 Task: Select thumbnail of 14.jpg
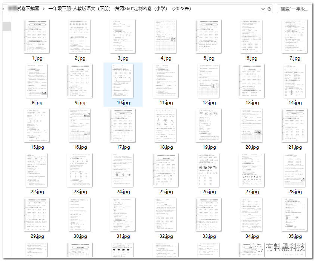click(294, 81)
